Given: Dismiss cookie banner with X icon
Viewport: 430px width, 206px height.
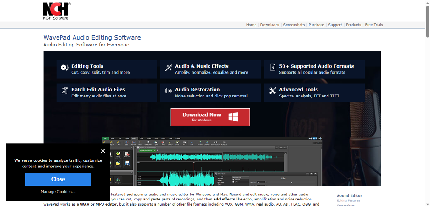Looking at the screenshot, I should pyautogui.click(x=103, y=151).
